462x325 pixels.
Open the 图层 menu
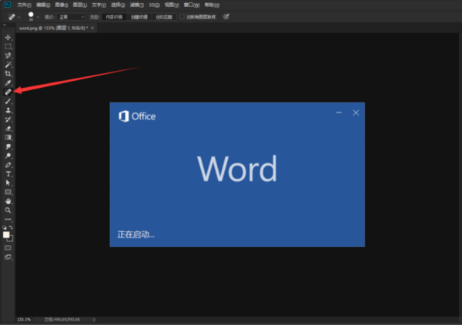(80, 5)
